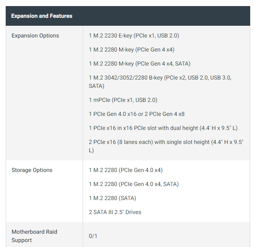Select the single slot height PCIe x16 line
This screenshot has height=247, width=254.
coord(166,146)
